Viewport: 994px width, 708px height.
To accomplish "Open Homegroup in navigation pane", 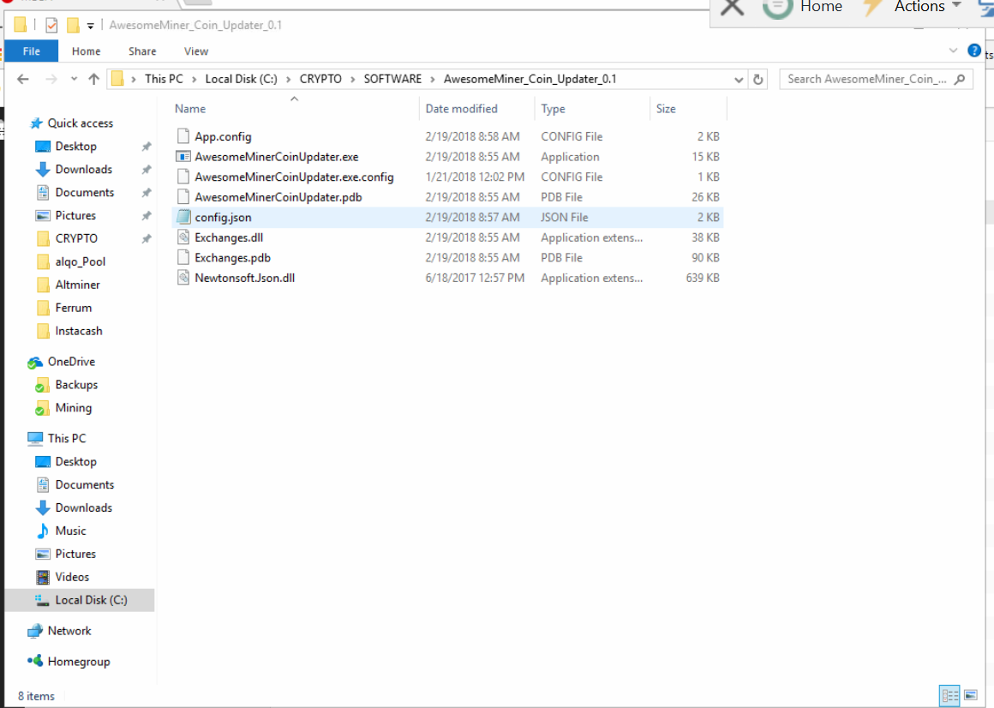I will tap(78, 662).
